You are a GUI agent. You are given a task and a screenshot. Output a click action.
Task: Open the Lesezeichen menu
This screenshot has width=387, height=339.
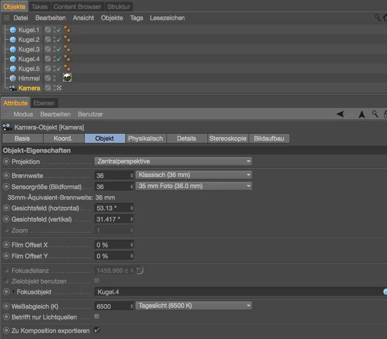[167, 18]
